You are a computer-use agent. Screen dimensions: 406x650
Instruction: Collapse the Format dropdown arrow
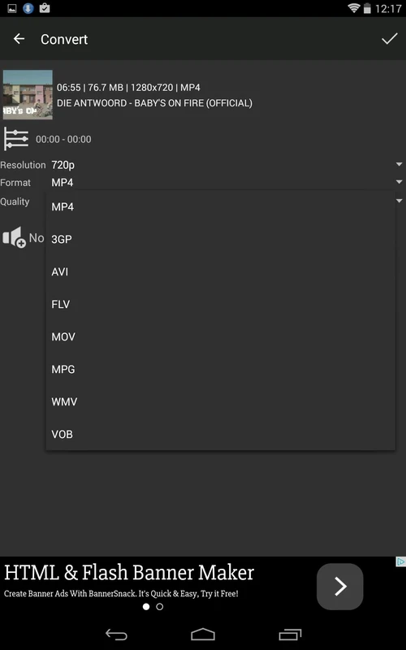(x=399, y=182)
